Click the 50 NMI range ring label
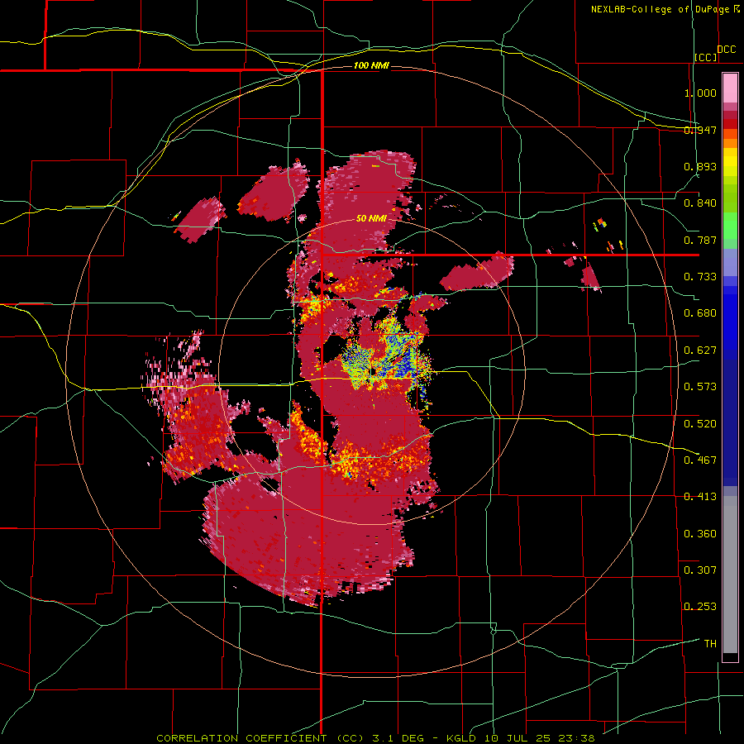This screenshot has height=744, width=744. pyautogui.click(x=371, y=218)
